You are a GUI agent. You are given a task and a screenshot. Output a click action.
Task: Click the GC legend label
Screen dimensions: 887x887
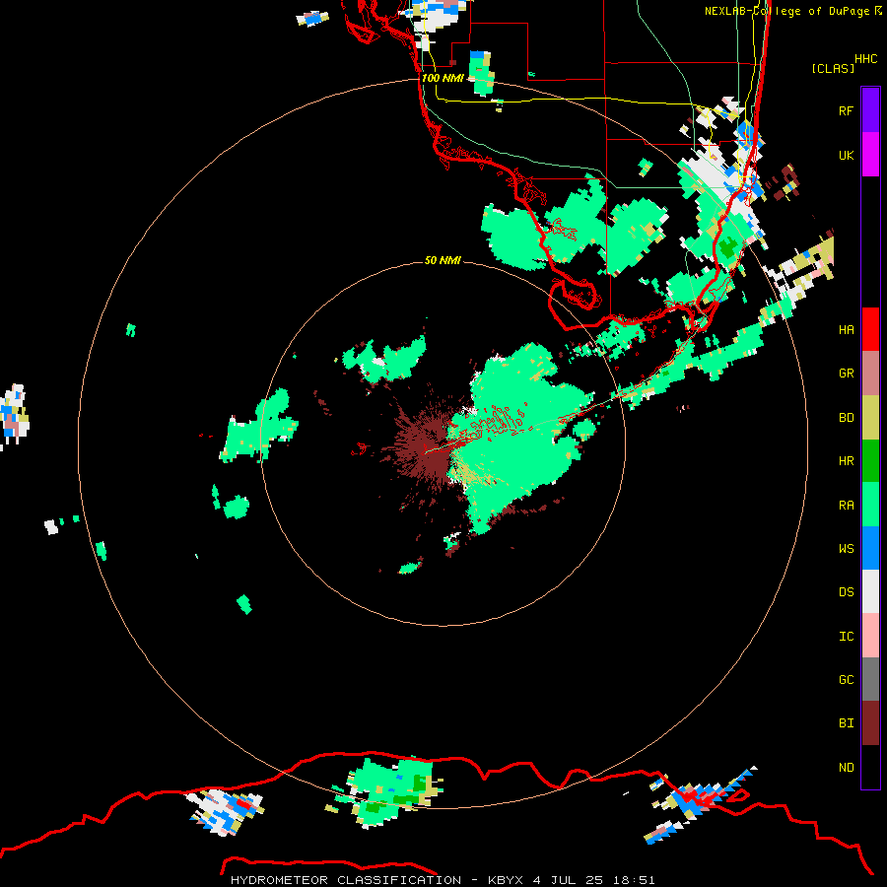[x=846, y=679]
